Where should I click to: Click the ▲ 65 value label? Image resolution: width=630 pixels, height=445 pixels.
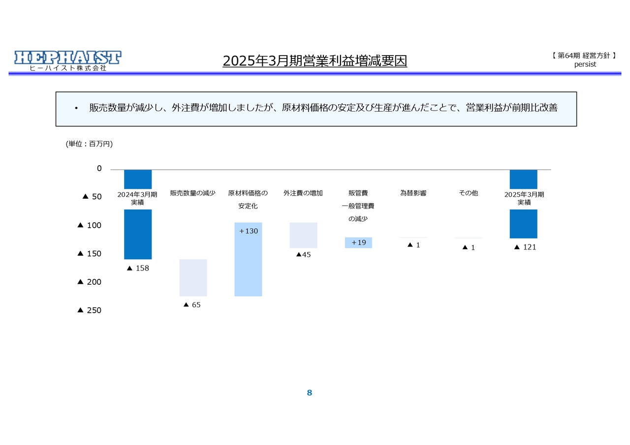click(192, 305)
